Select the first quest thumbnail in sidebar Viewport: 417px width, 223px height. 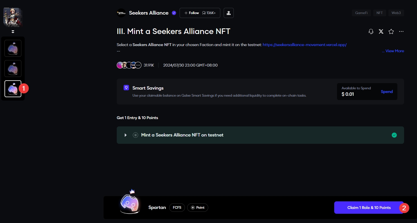pos(13,48)
